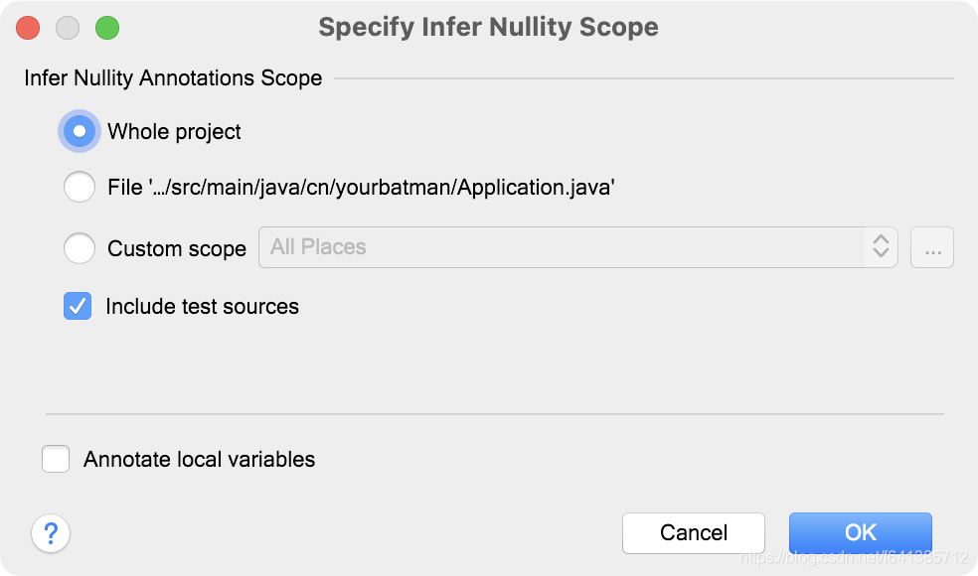Open the All Places scope combo box

click(562, 247)
